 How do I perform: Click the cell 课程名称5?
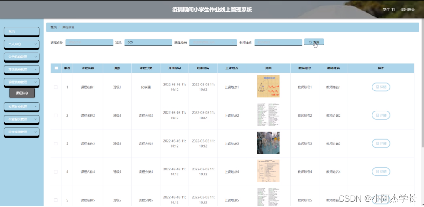click(88, 200)
